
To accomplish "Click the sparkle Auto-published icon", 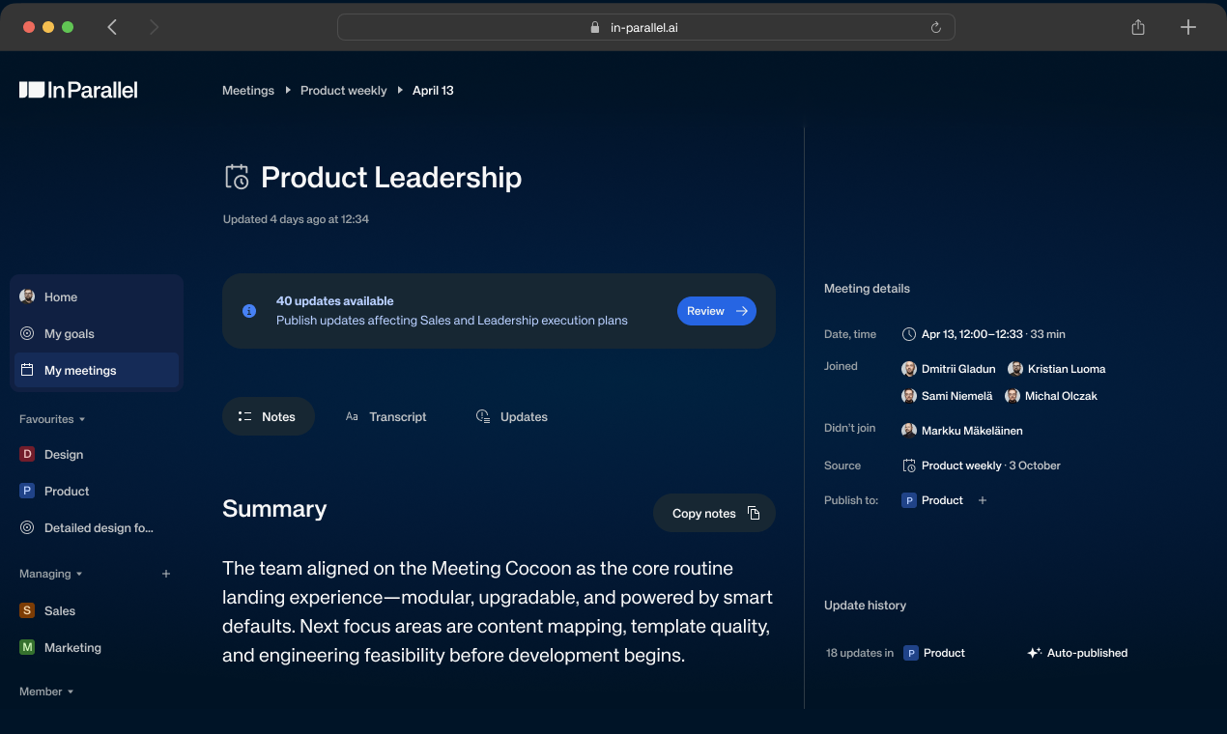I will tap(1034, 653).
